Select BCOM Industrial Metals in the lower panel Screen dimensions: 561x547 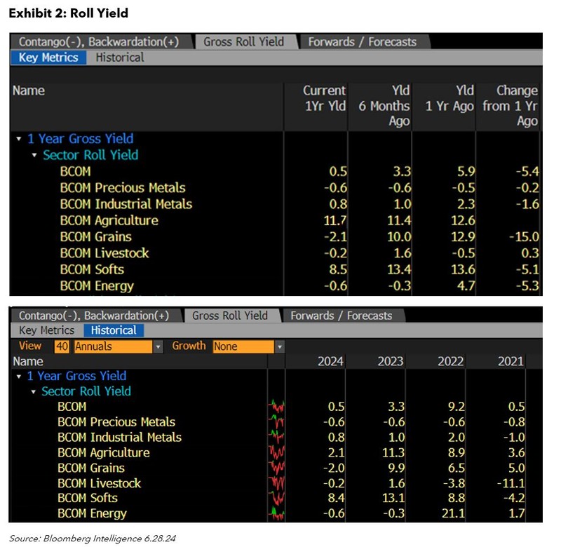pyautogui.click(x=119, y=438)
